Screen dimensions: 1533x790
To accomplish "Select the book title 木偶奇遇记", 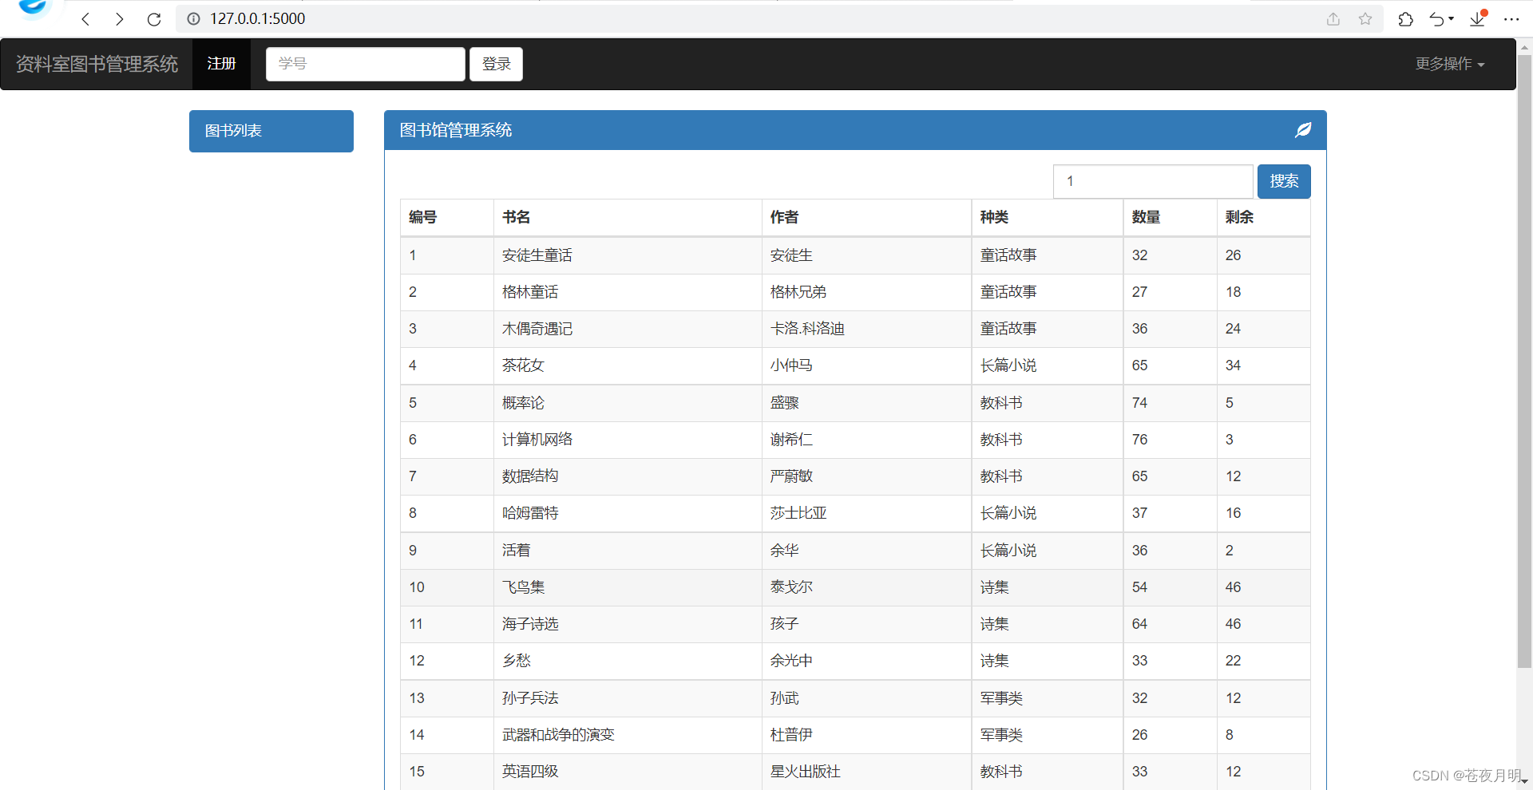I will pyautogui.click(x=537, y=329).
